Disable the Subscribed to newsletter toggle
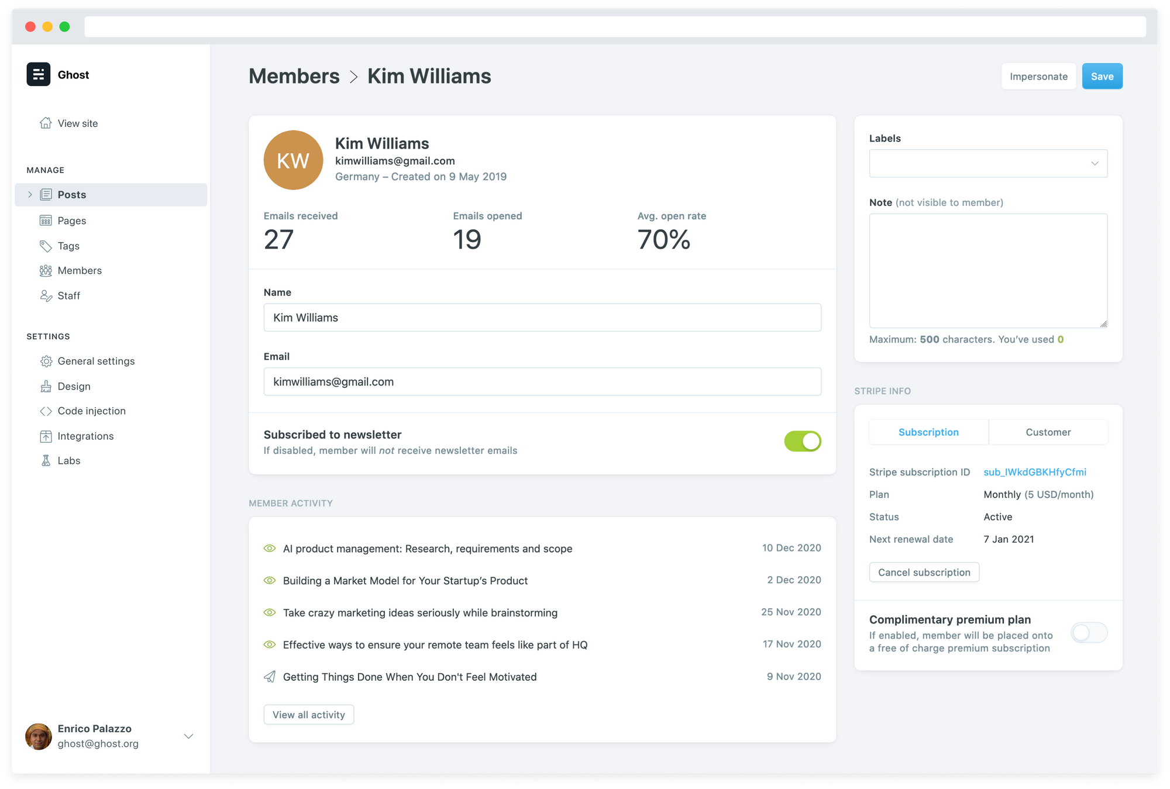 coord(802,442)
